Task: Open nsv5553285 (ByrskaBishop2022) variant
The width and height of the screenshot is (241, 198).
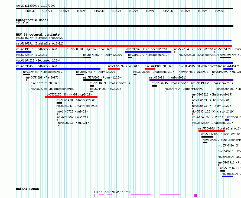Action: pos(68,94)
